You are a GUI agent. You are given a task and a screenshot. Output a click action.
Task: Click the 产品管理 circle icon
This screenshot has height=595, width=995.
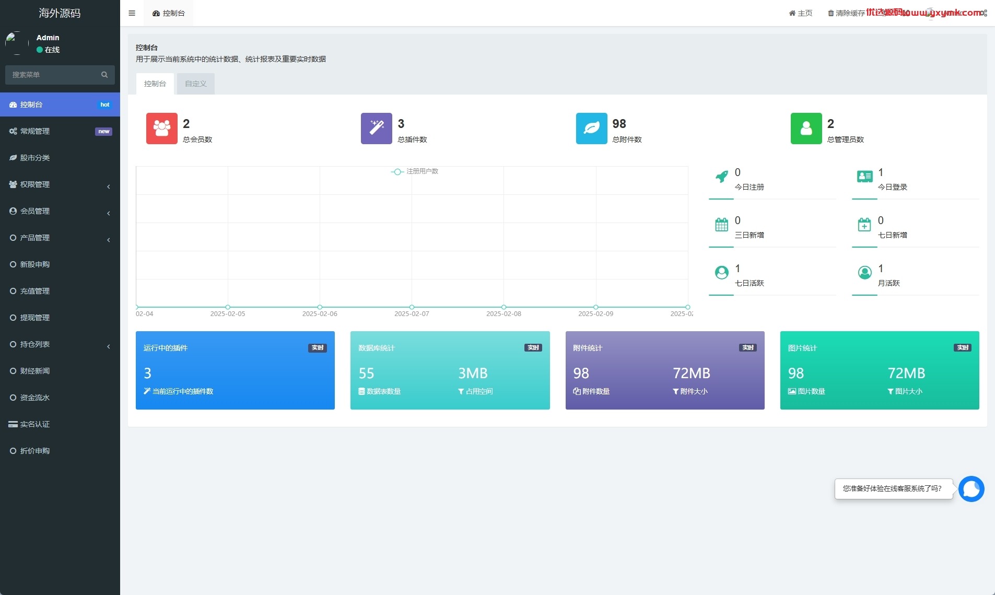click(13, 238)
